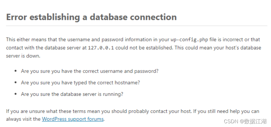Click the wp-config.php filename text
This screenshot has height=127, width=271.
coord(189,40)
